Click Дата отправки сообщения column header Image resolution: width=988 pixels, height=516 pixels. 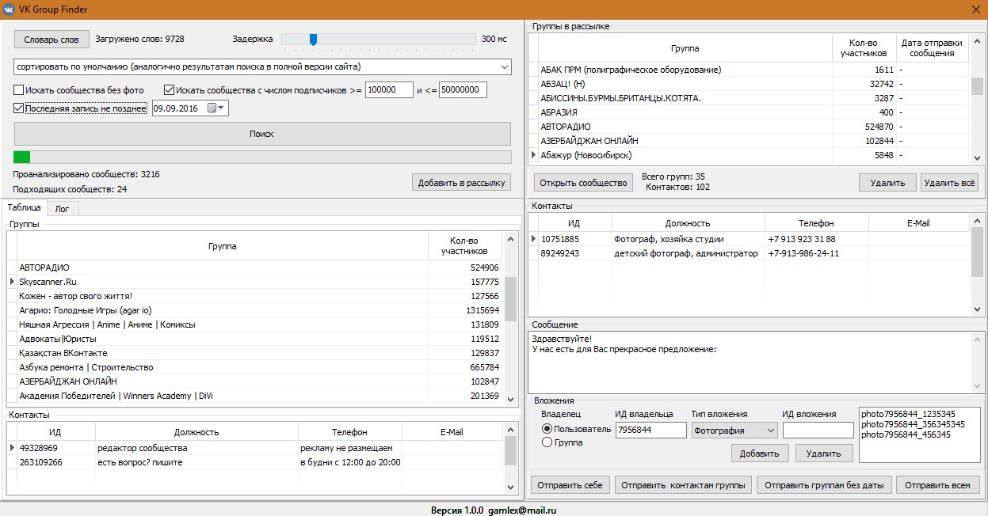coord(933,48)
